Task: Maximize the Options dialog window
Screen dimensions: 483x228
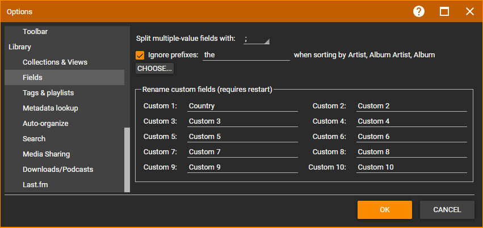Action: (x=444, y=11)
